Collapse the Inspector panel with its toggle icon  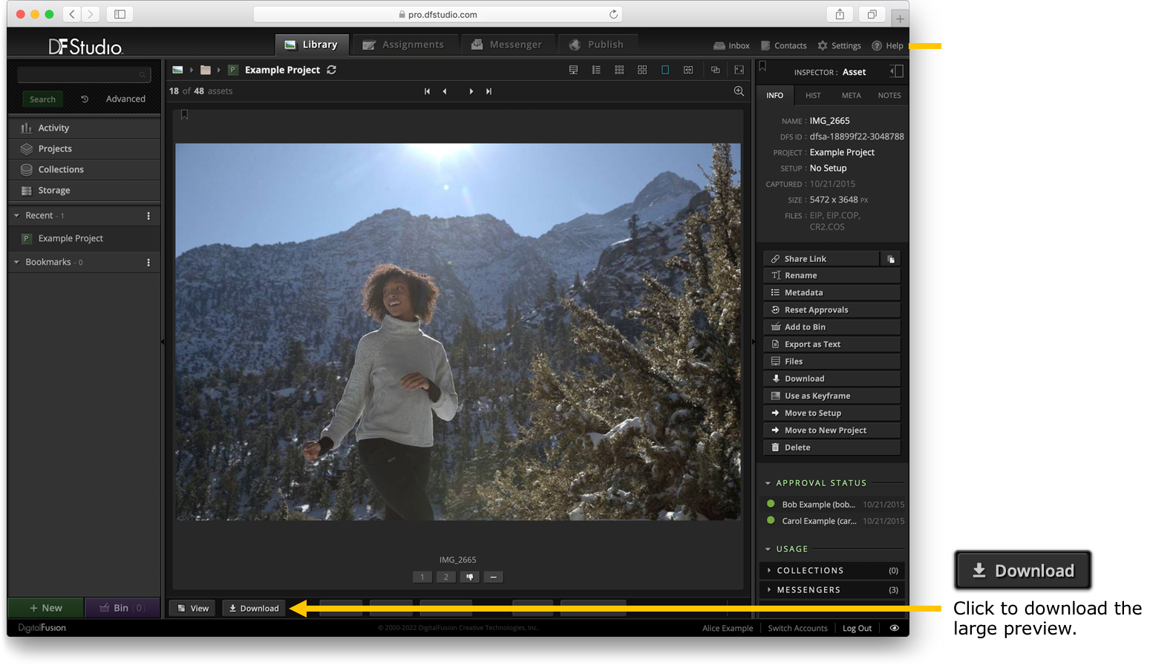coord(896,71)
